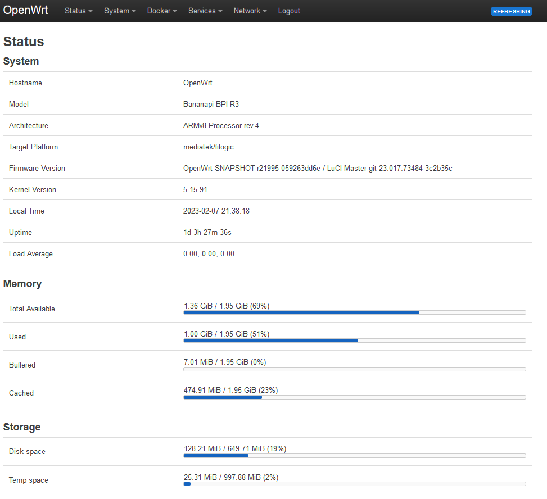Click the Total Available label

pos(31,309)
